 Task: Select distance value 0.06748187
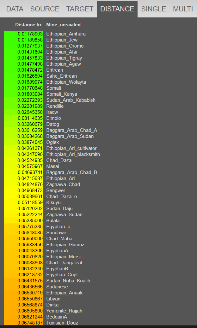point(30,323)
